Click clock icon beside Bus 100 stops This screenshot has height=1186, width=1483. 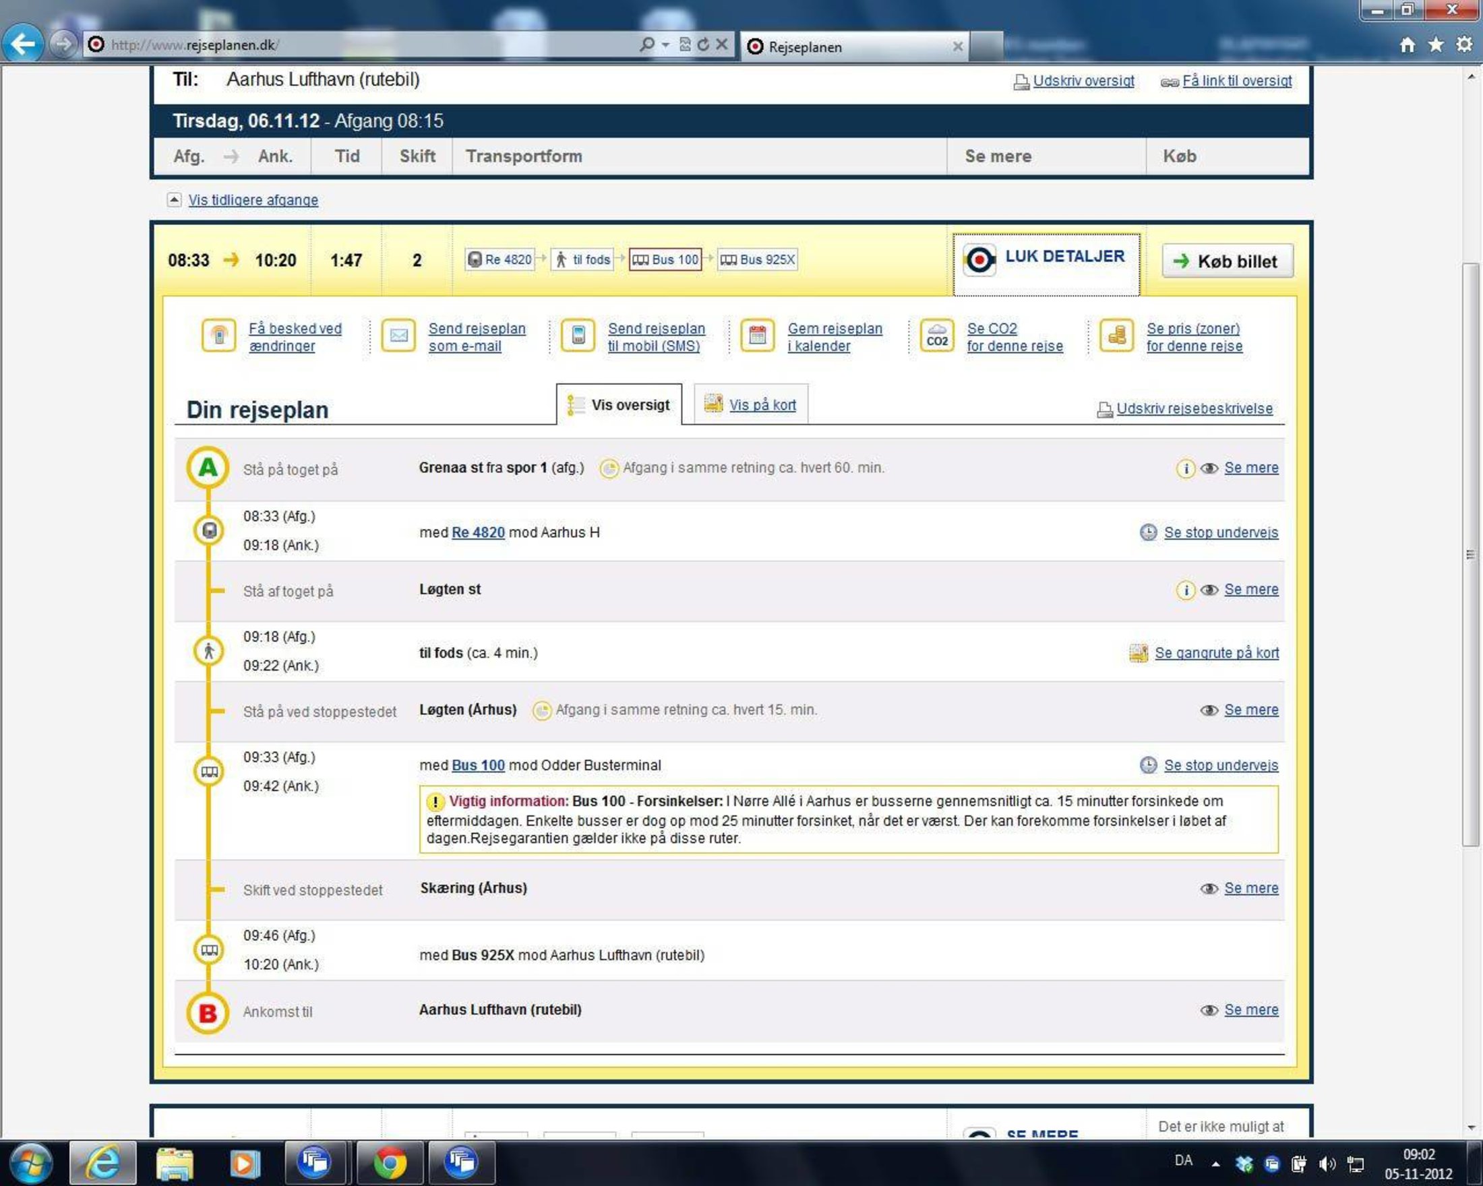click(x=1148, y=766)
